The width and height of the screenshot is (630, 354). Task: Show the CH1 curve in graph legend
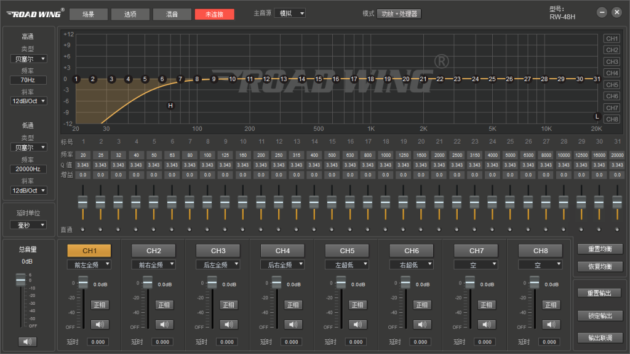click(612, 39)
